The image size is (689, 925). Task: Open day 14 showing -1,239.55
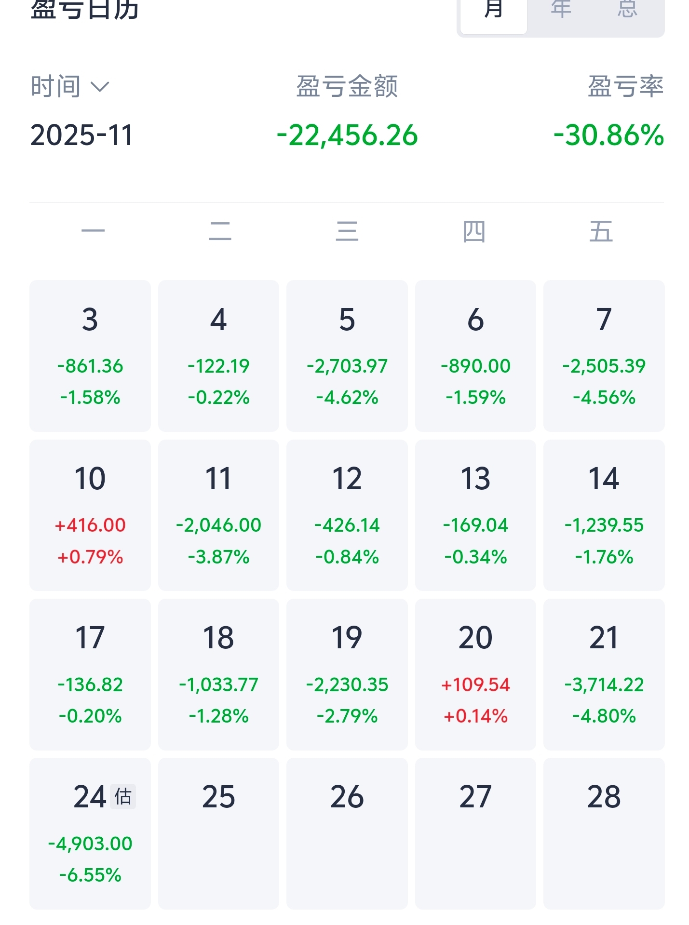pyautogui.click(x=604, y=515)
